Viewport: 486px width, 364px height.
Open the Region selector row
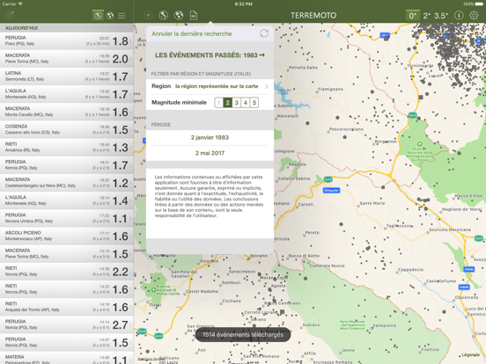pyautogui.click(x=210, y=86)
